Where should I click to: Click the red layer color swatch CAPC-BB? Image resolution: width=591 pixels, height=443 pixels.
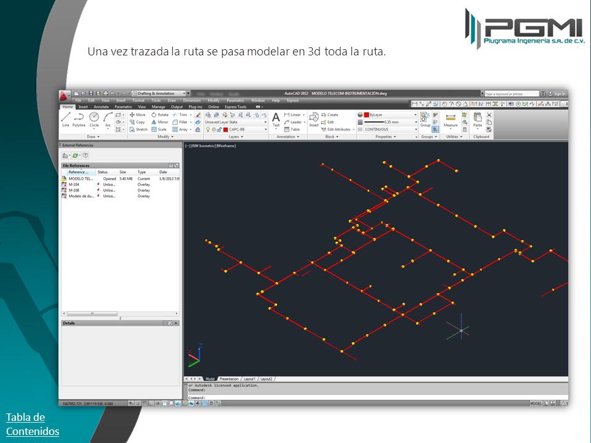(226, 130)
